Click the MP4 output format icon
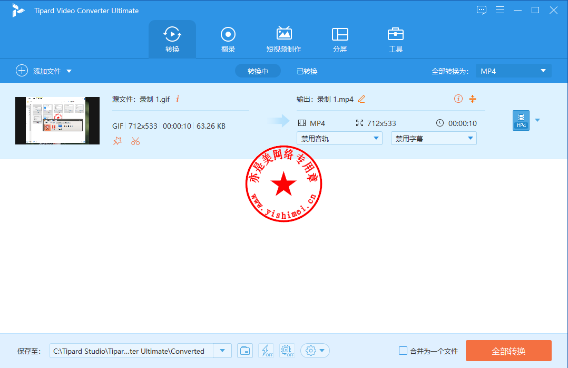This screenshot has height=368, width=568. [x=521, y=120]
